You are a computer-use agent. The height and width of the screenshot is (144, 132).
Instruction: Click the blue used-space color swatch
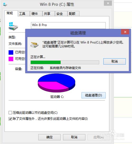[11, 52]
